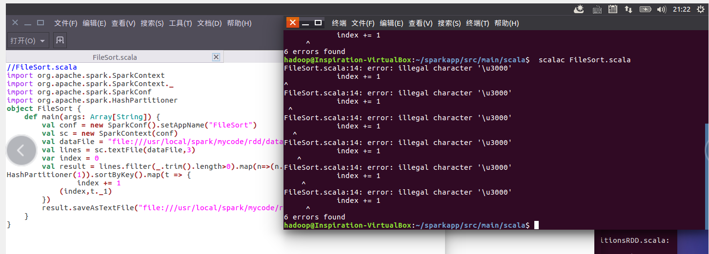This screenshot has height=254, width=709.
Task: Open editor's 搜索(S) menu
Action: 152,23
